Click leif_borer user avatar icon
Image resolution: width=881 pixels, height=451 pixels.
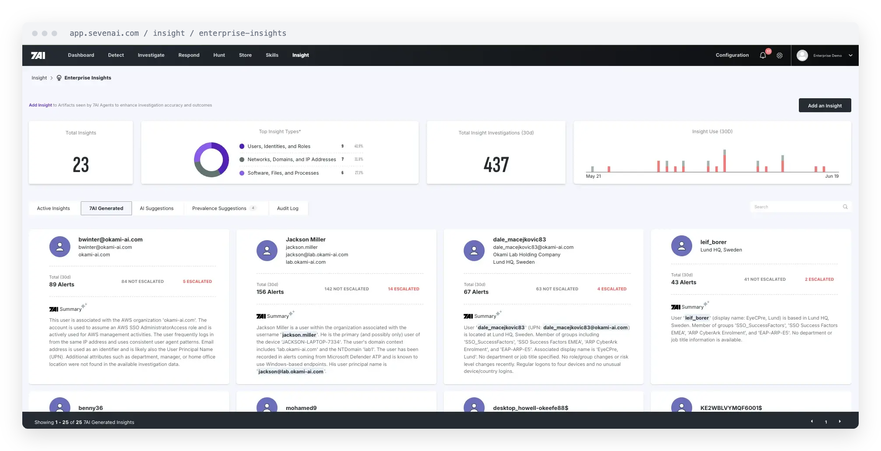[682, 246]
